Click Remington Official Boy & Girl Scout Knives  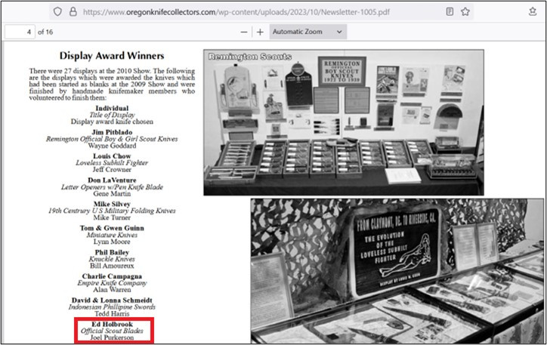[x=112, y=139]
